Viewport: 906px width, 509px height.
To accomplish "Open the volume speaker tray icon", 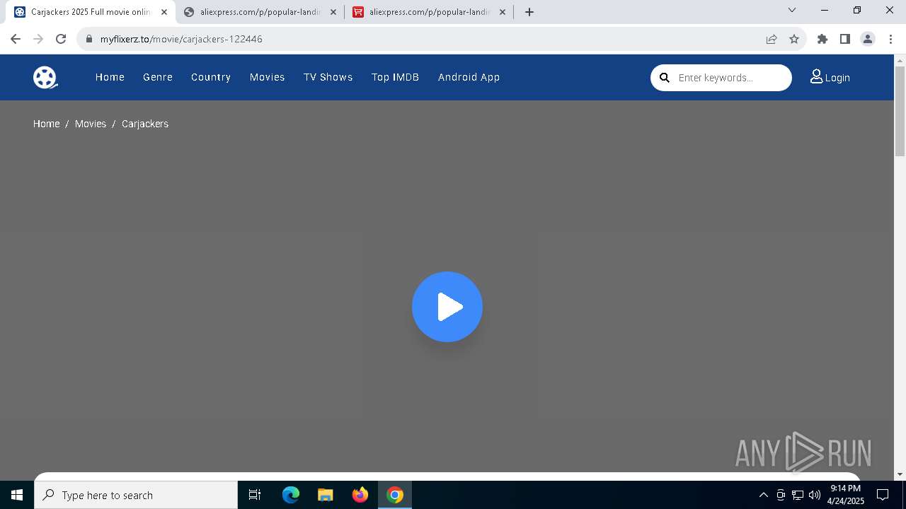I will coord(815,495).
